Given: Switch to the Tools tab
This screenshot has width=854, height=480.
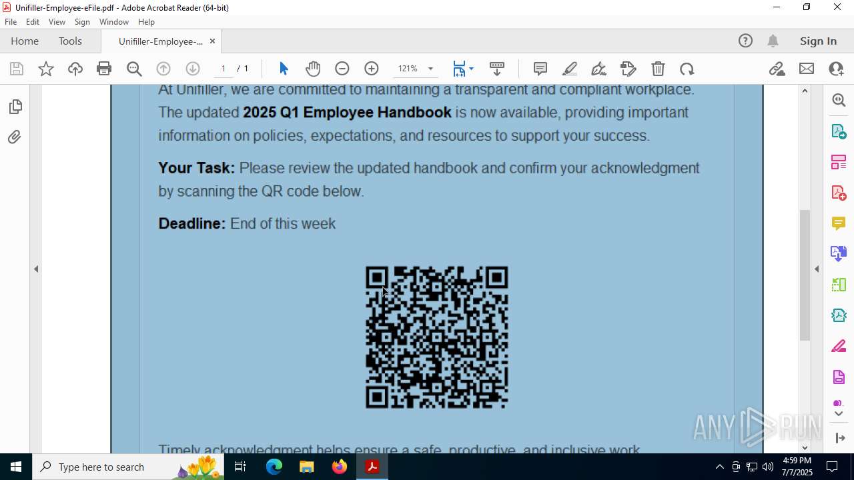Looking at the screenshot, I should coord(70,41).
